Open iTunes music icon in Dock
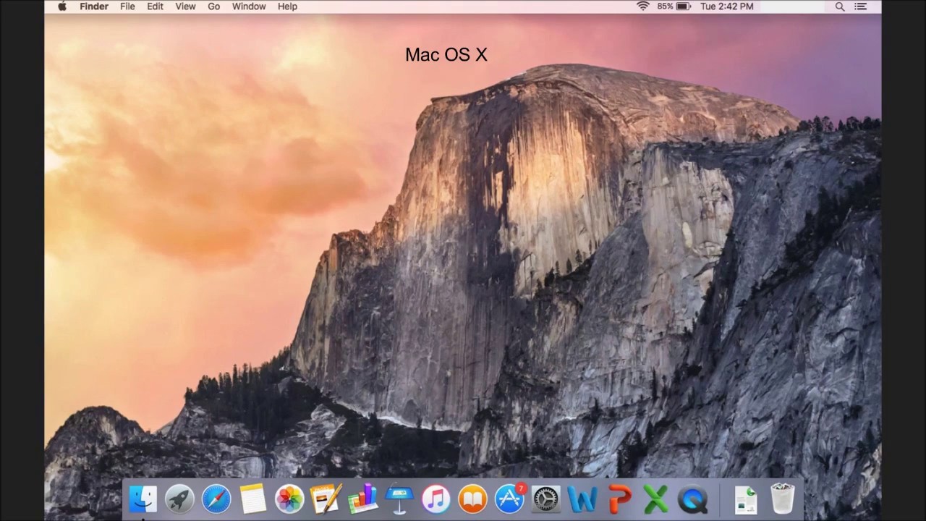Viewport: 926px width, 521px height. coord(436,499)
